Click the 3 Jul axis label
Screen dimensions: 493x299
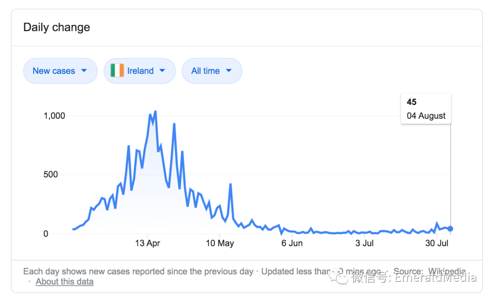point(364,243)
